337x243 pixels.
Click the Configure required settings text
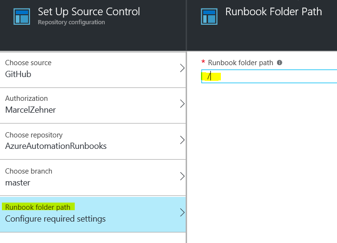tap(55, 219)
